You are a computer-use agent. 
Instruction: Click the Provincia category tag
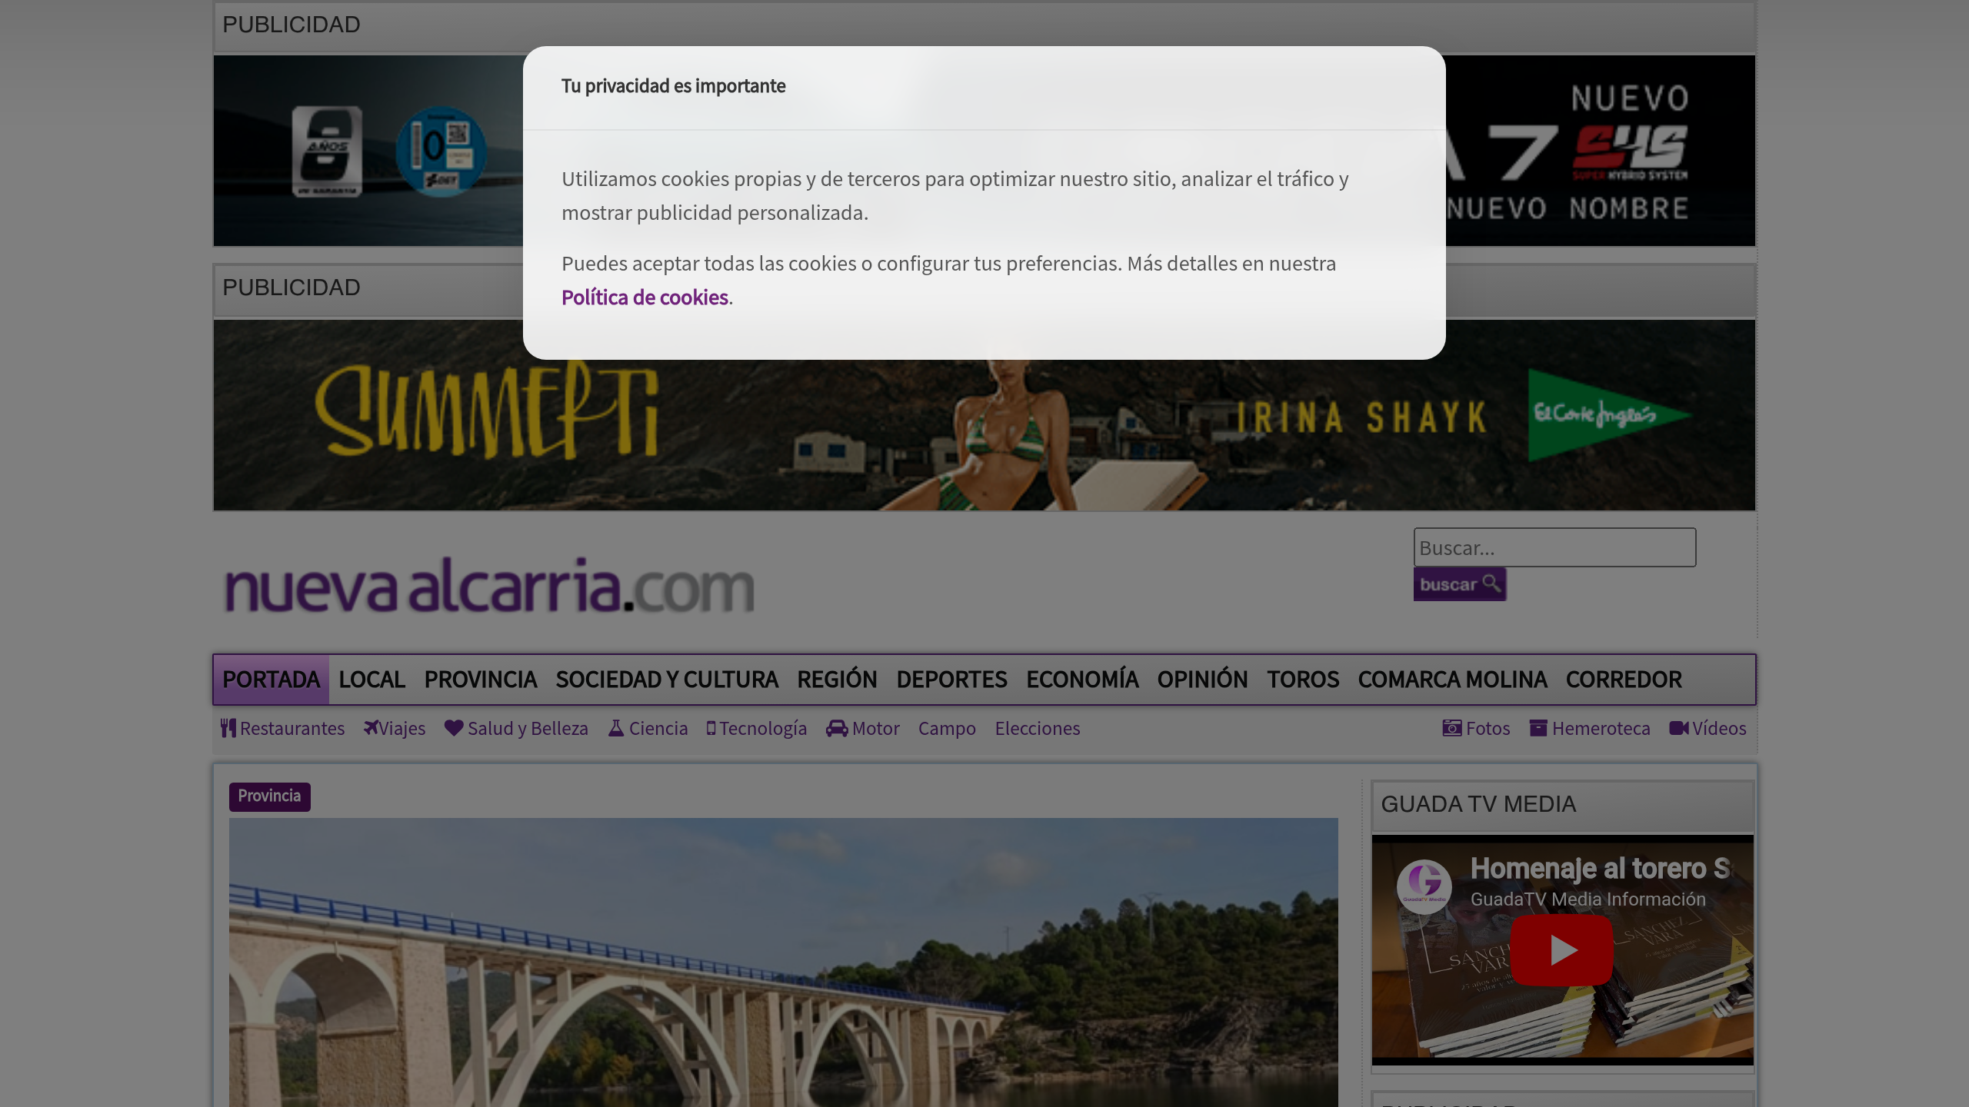269,796
